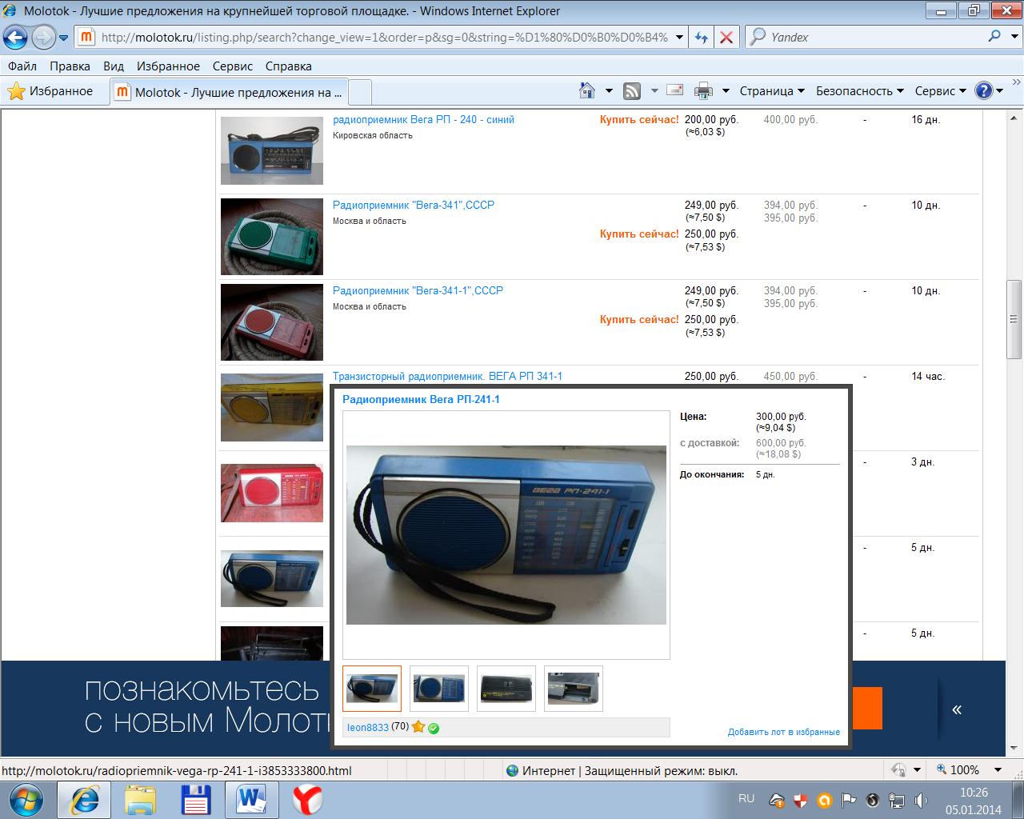Screen dimensions: 1024x819
Task: Open the floppy disk taskbar application
Action: click(196, 800)
